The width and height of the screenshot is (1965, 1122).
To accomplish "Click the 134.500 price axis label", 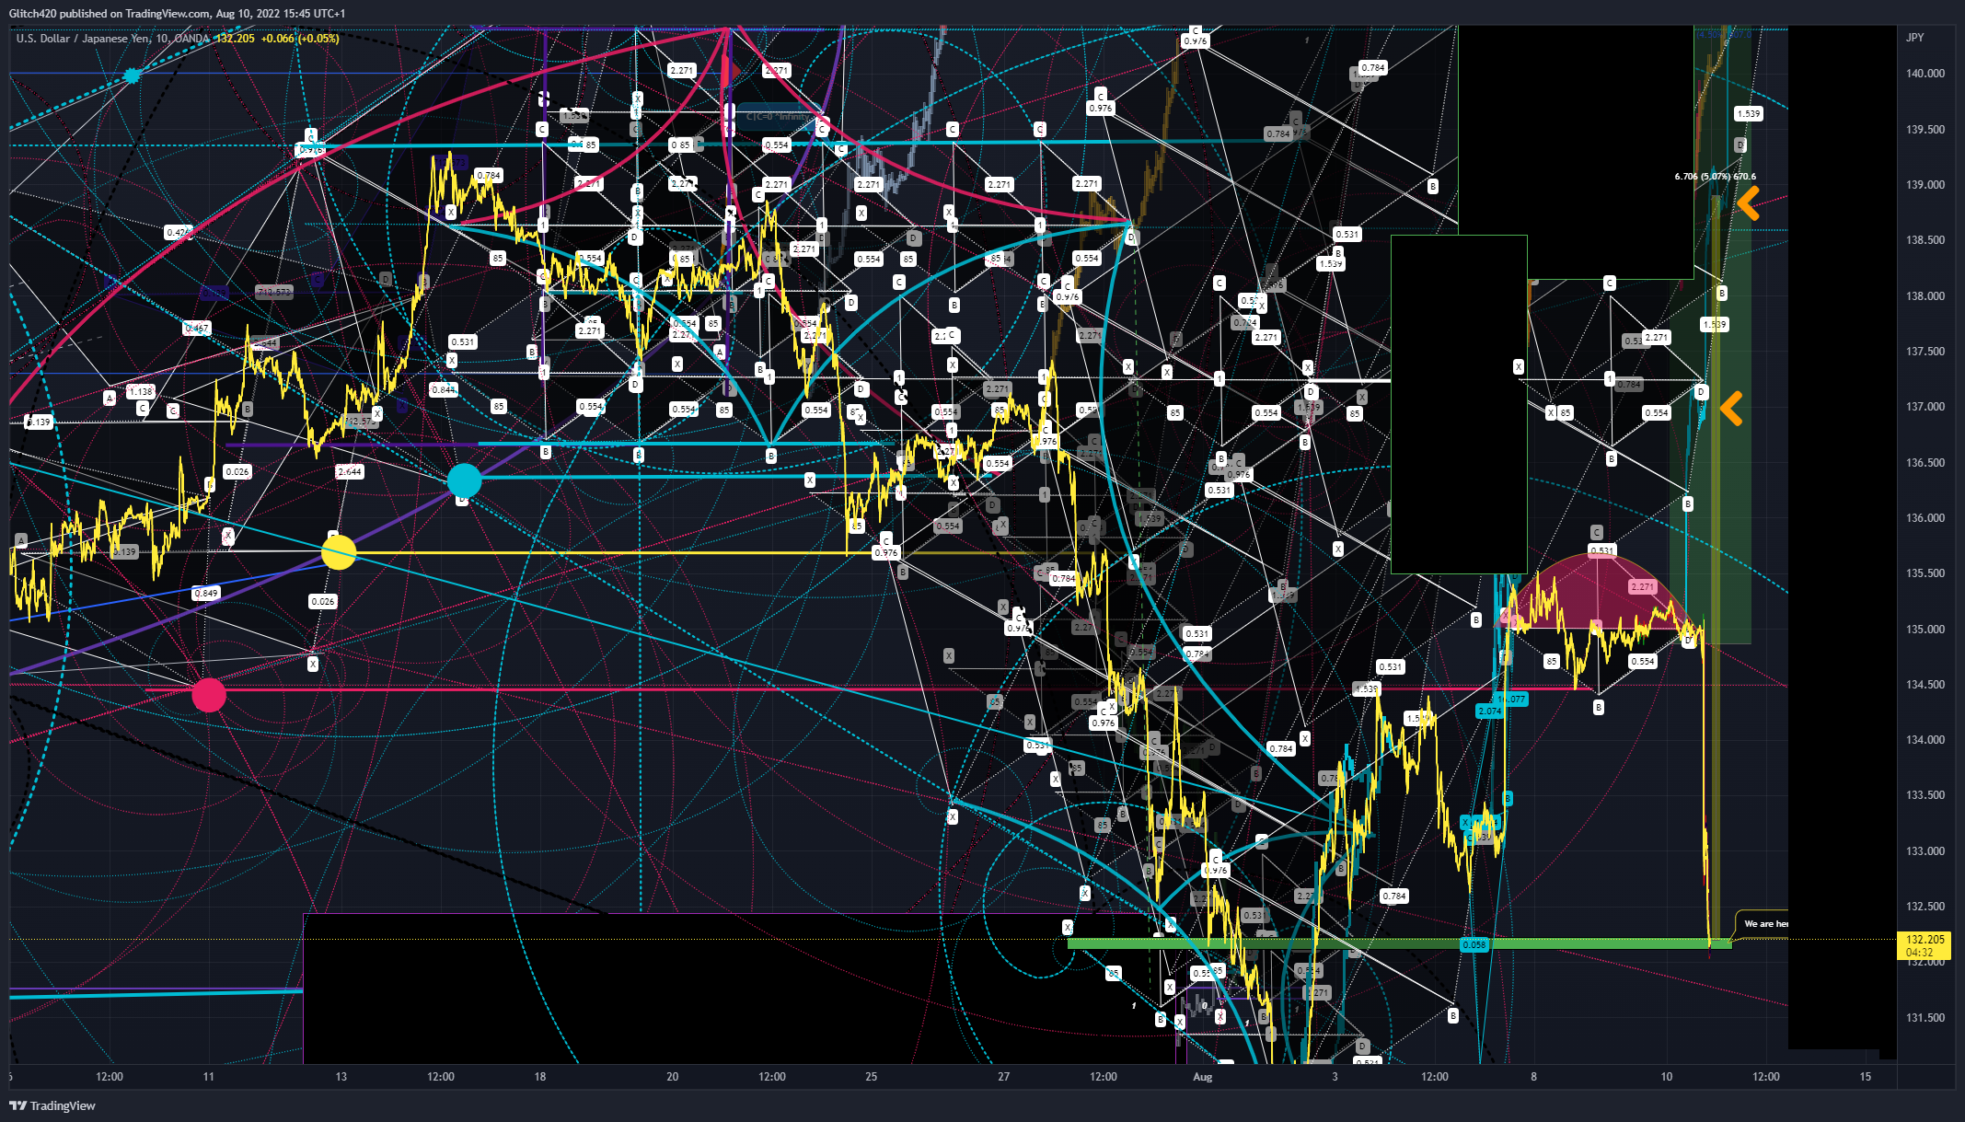I will coord(1925,685).
